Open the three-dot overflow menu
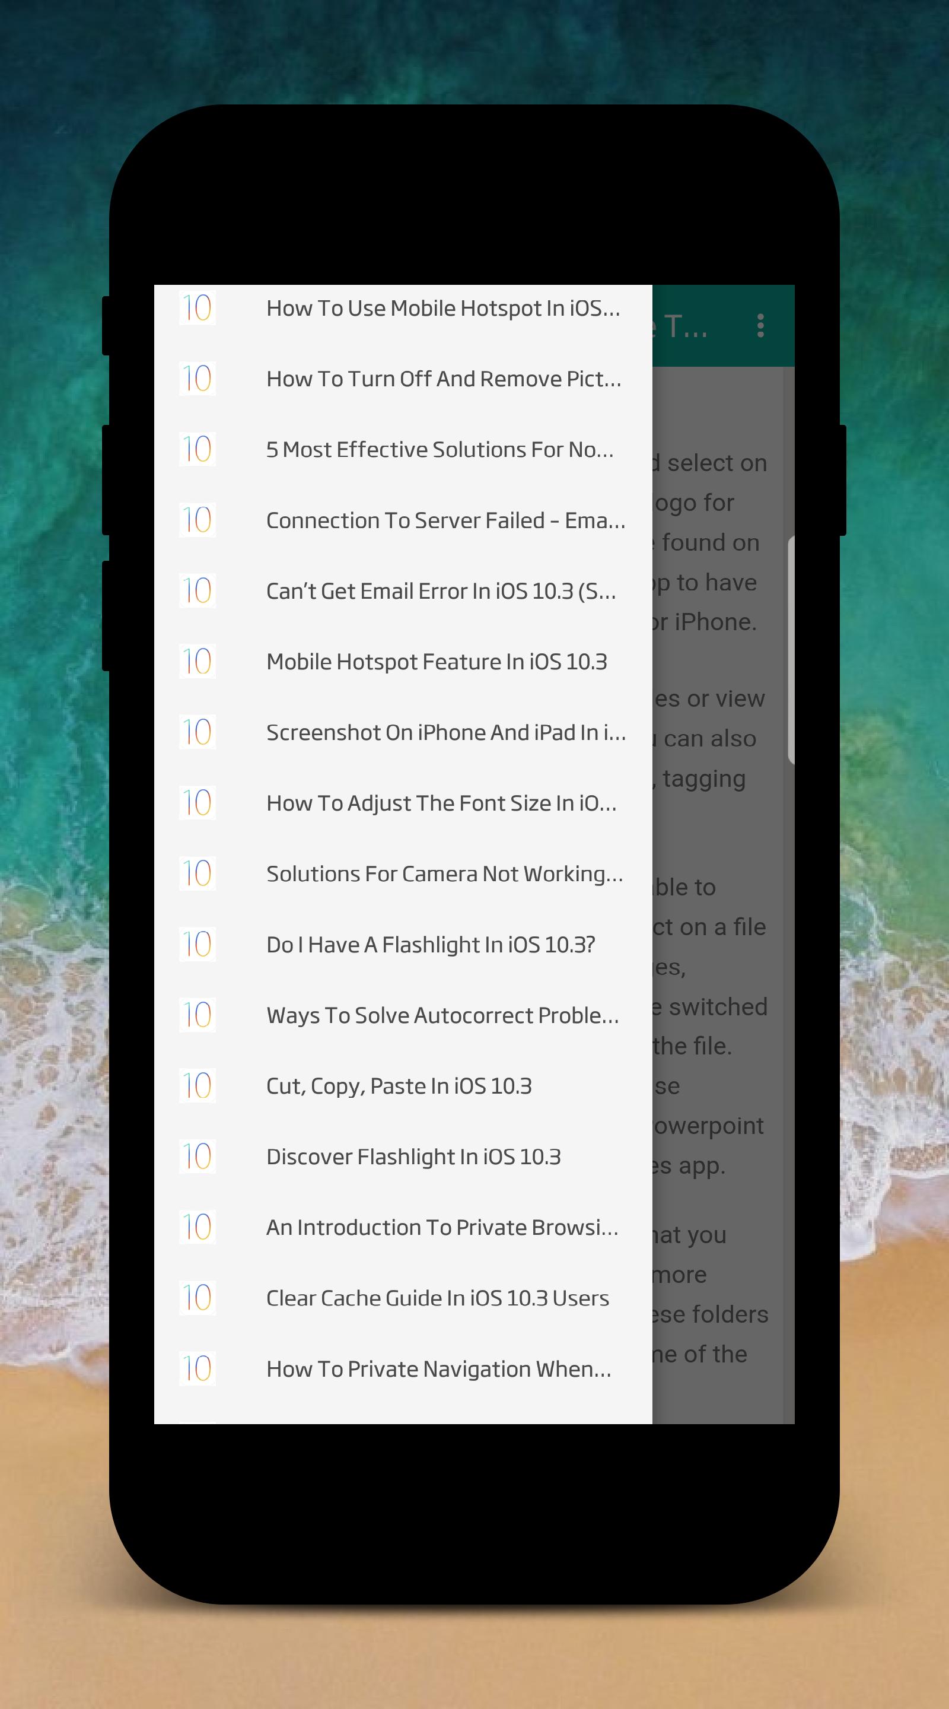 [760, 326]
